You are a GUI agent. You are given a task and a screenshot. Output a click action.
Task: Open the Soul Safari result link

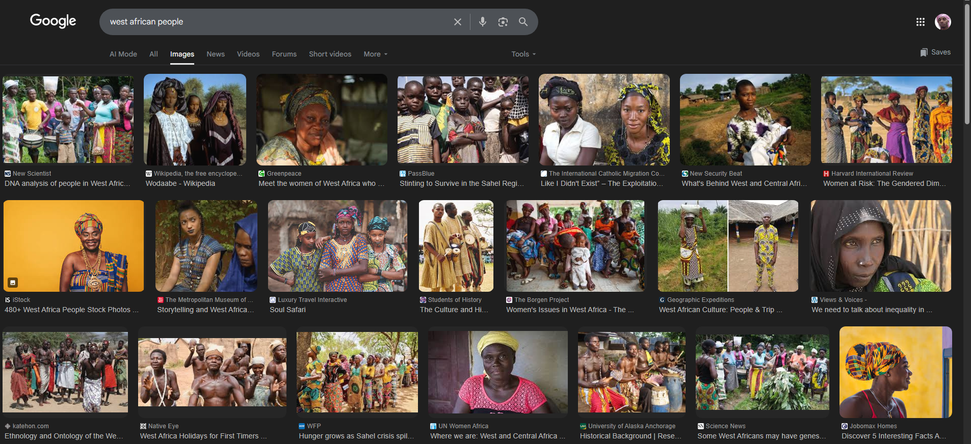click(x=287, y=310)
